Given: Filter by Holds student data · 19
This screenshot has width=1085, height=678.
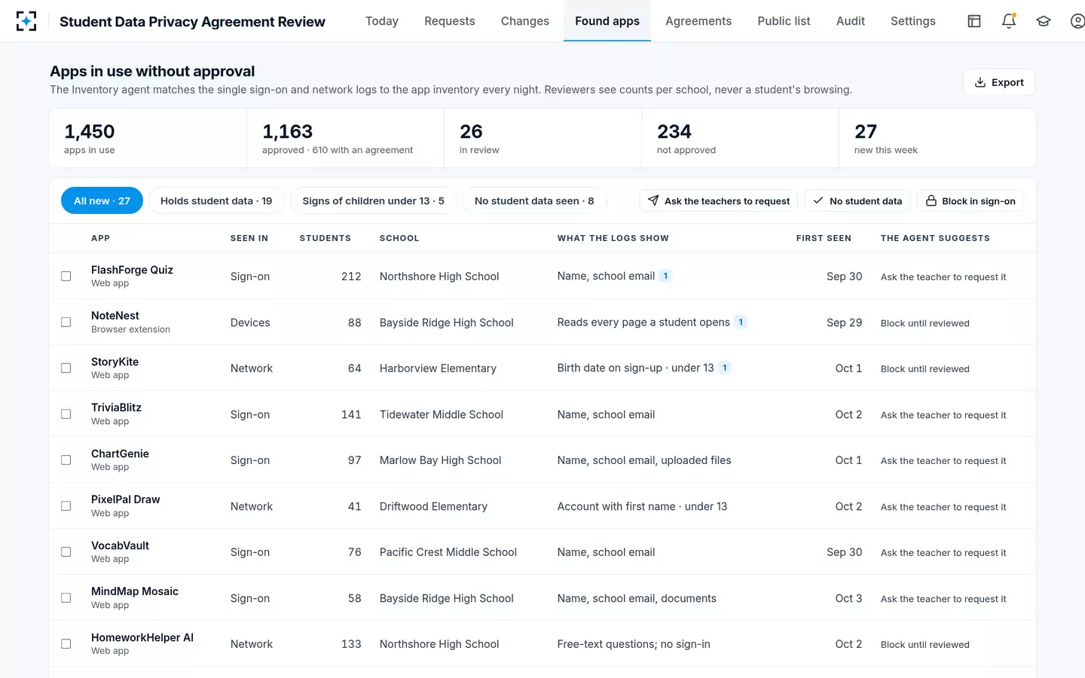Looking at the screenshot, I should point(216,201).
